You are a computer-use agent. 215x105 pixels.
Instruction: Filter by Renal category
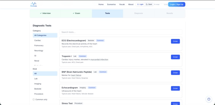(45, 61)
